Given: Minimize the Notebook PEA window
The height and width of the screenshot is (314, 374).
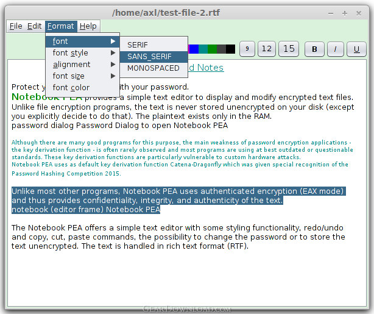Looking at the screenshot, I should point(331,13).
